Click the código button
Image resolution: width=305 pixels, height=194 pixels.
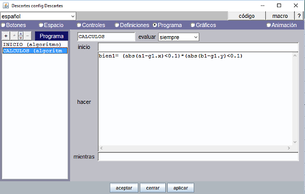[247, 16]
